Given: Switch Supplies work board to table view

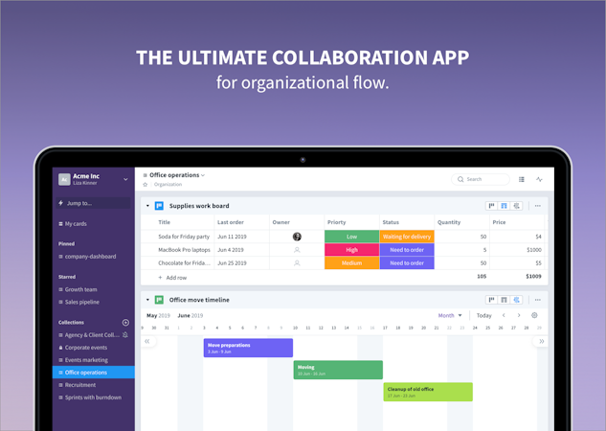Looking at the screenshot, I should tap(504, 206).
